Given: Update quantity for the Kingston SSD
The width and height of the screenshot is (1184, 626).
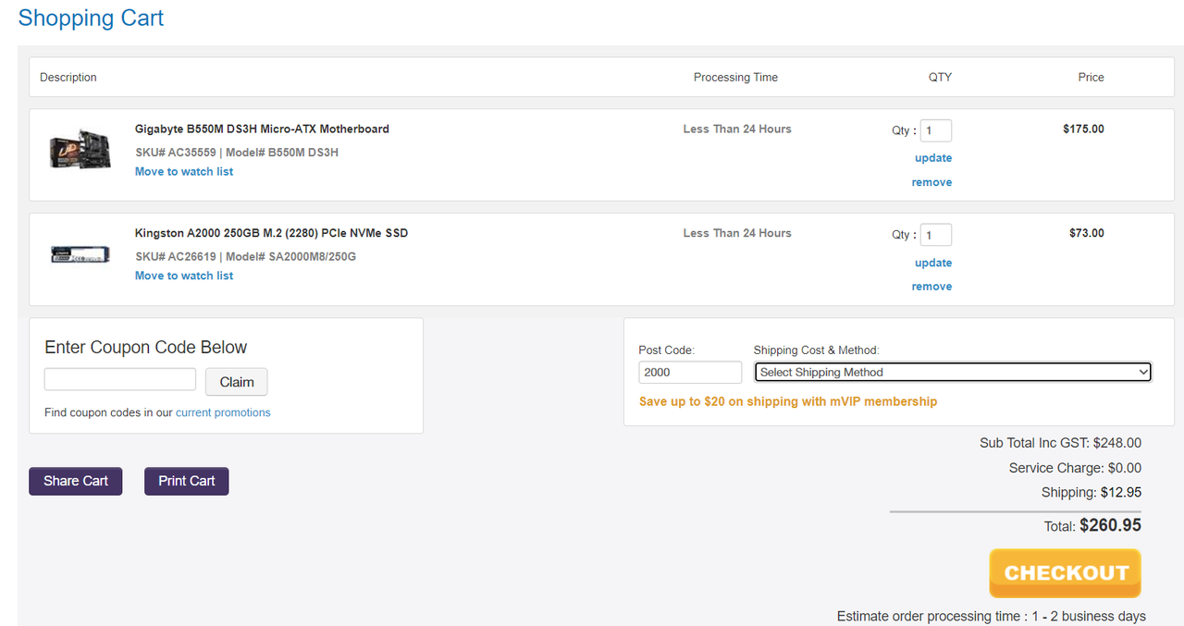Looking at the screenshot, I should pos(933,263).
